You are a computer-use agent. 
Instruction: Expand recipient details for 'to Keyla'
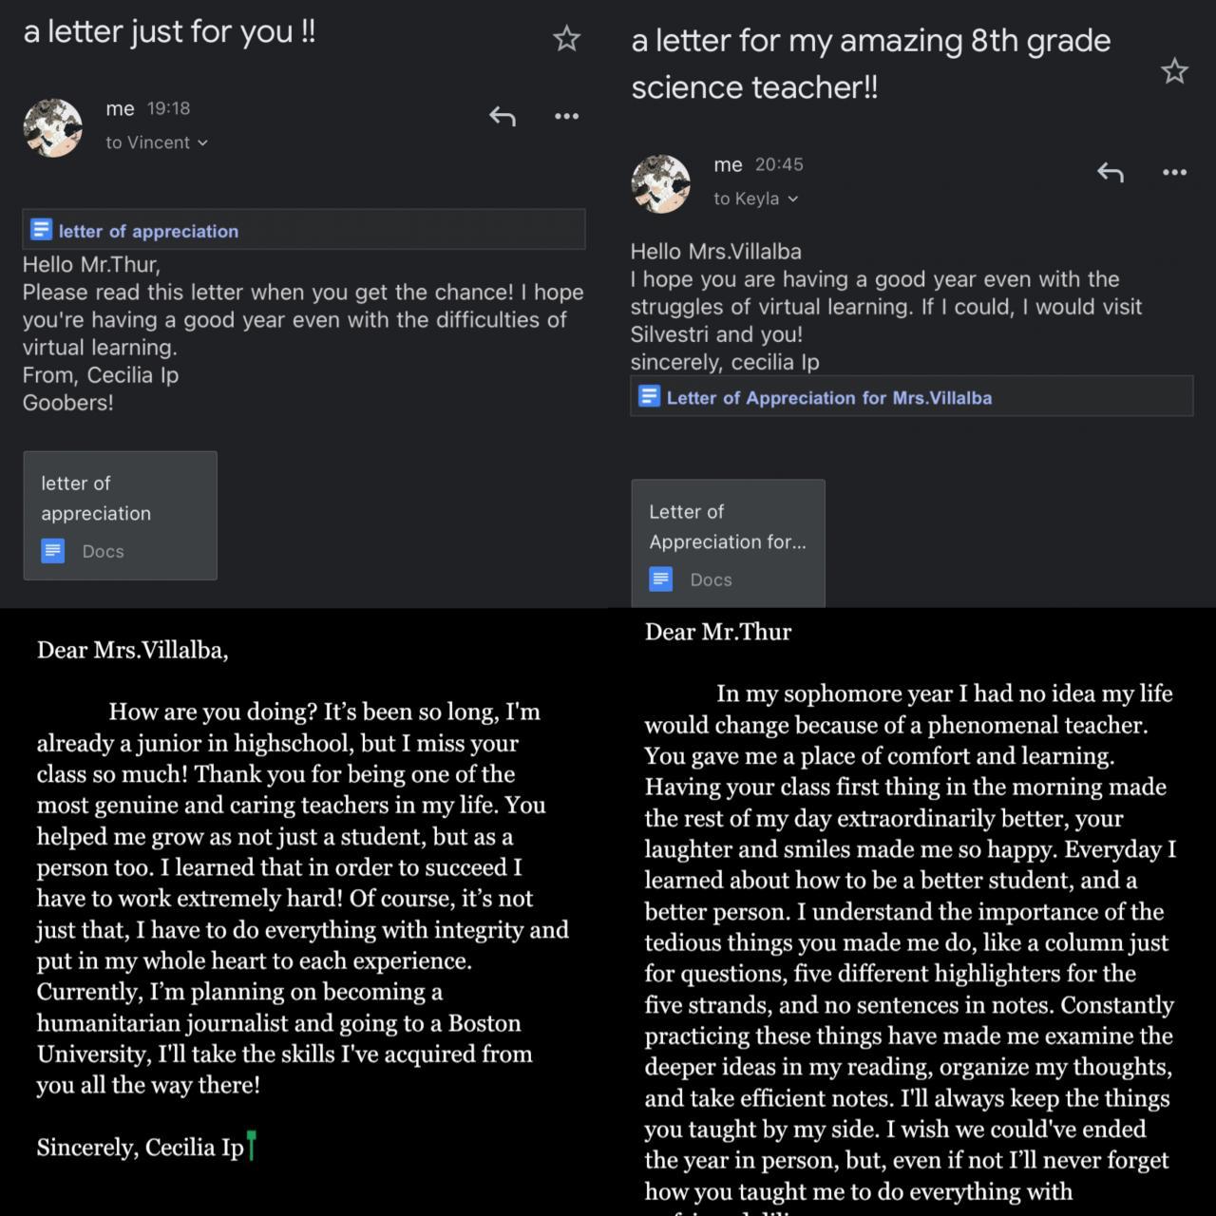tap(756, 199)
